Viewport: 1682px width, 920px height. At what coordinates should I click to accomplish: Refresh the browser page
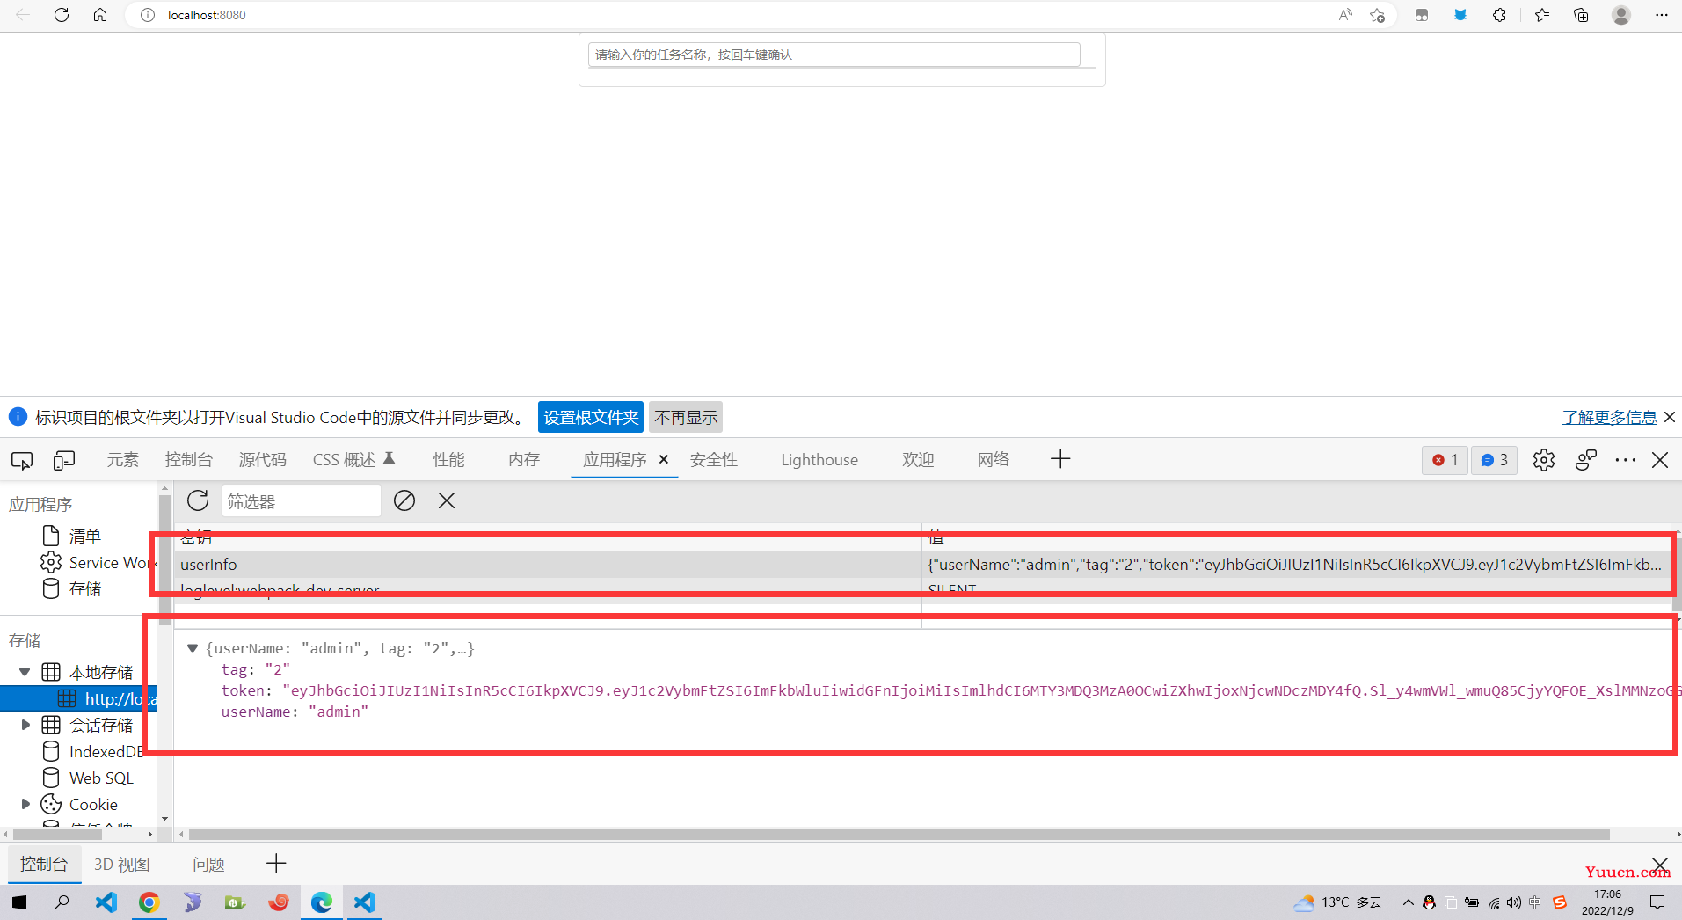coord(62,15)
